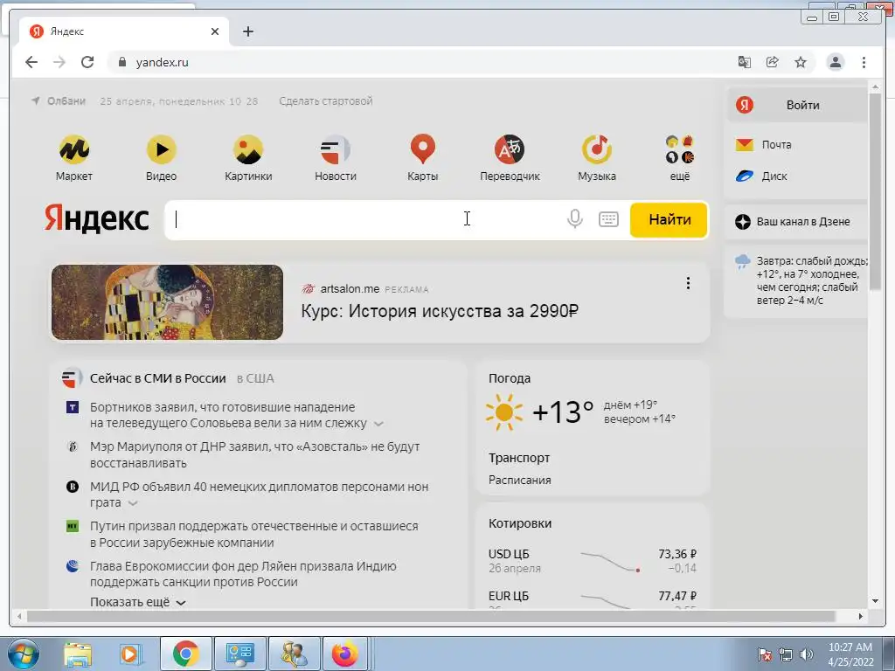Open a new tab with the plus button
This screenshot has width=895, height=671.
[x=247, y=31]
